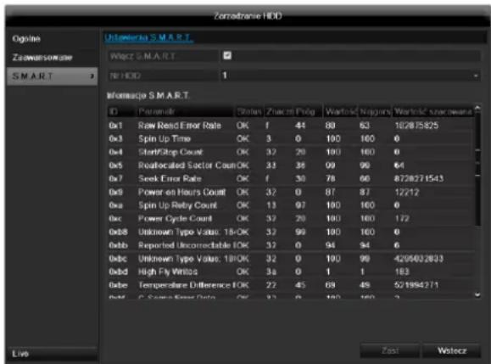Select the Seek Error Rate row
Viewport: 491px width, 364px height.
[291, 179]
